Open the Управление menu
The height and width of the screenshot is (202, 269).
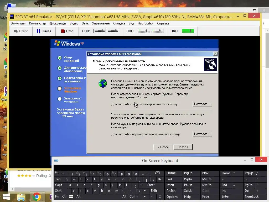101,23
